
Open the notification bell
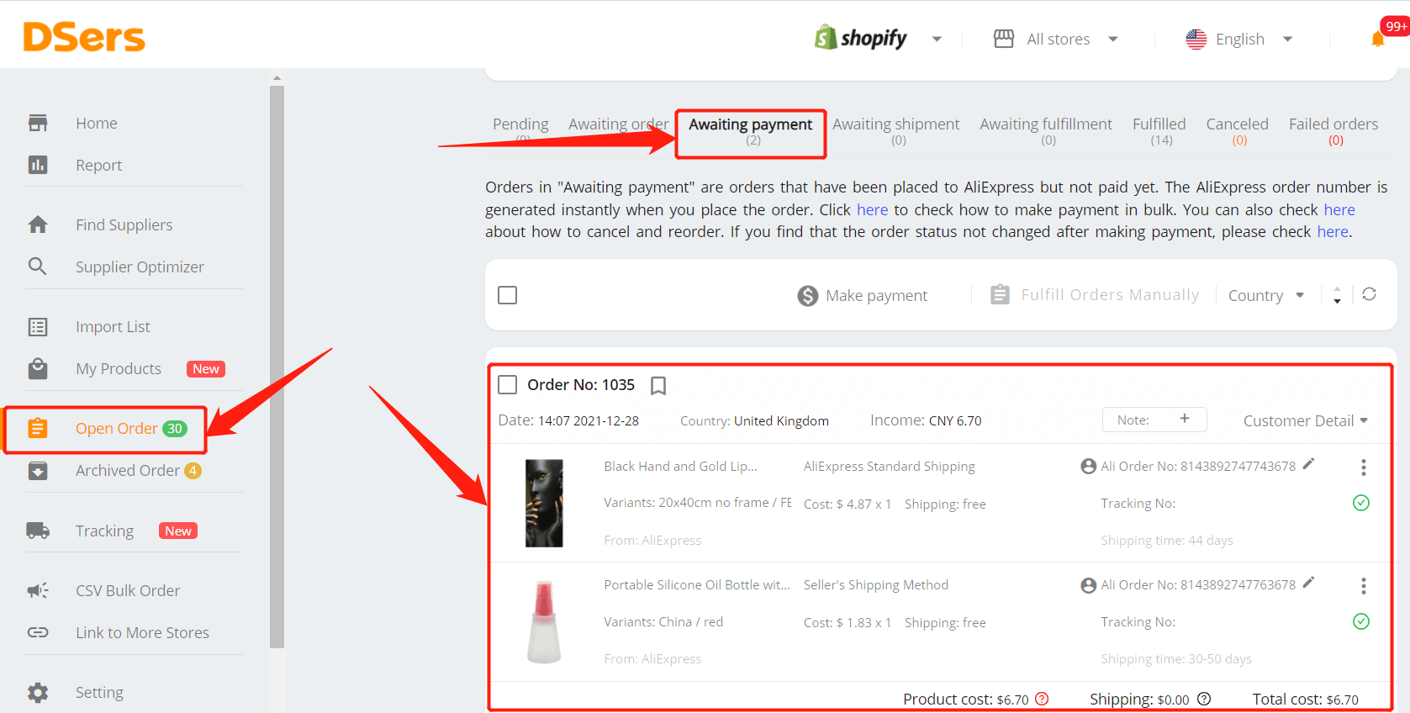(1377, 39)
